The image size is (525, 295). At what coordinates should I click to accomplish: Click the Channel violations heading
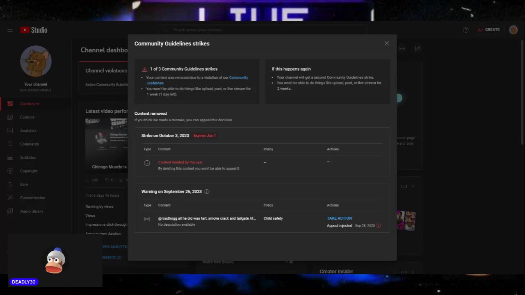(106, 71)
